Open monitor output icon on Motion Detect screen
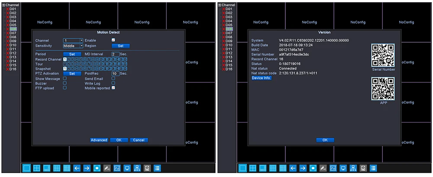433x177 pixels. (127, 168)
